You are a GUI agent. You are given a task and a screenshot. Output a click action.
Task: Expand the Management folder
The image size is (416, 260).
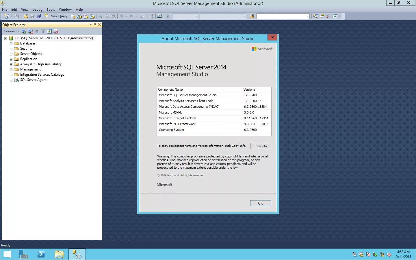click(11, 70)
